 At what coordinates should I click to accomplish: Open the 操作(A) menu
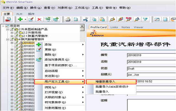[36, 8]
